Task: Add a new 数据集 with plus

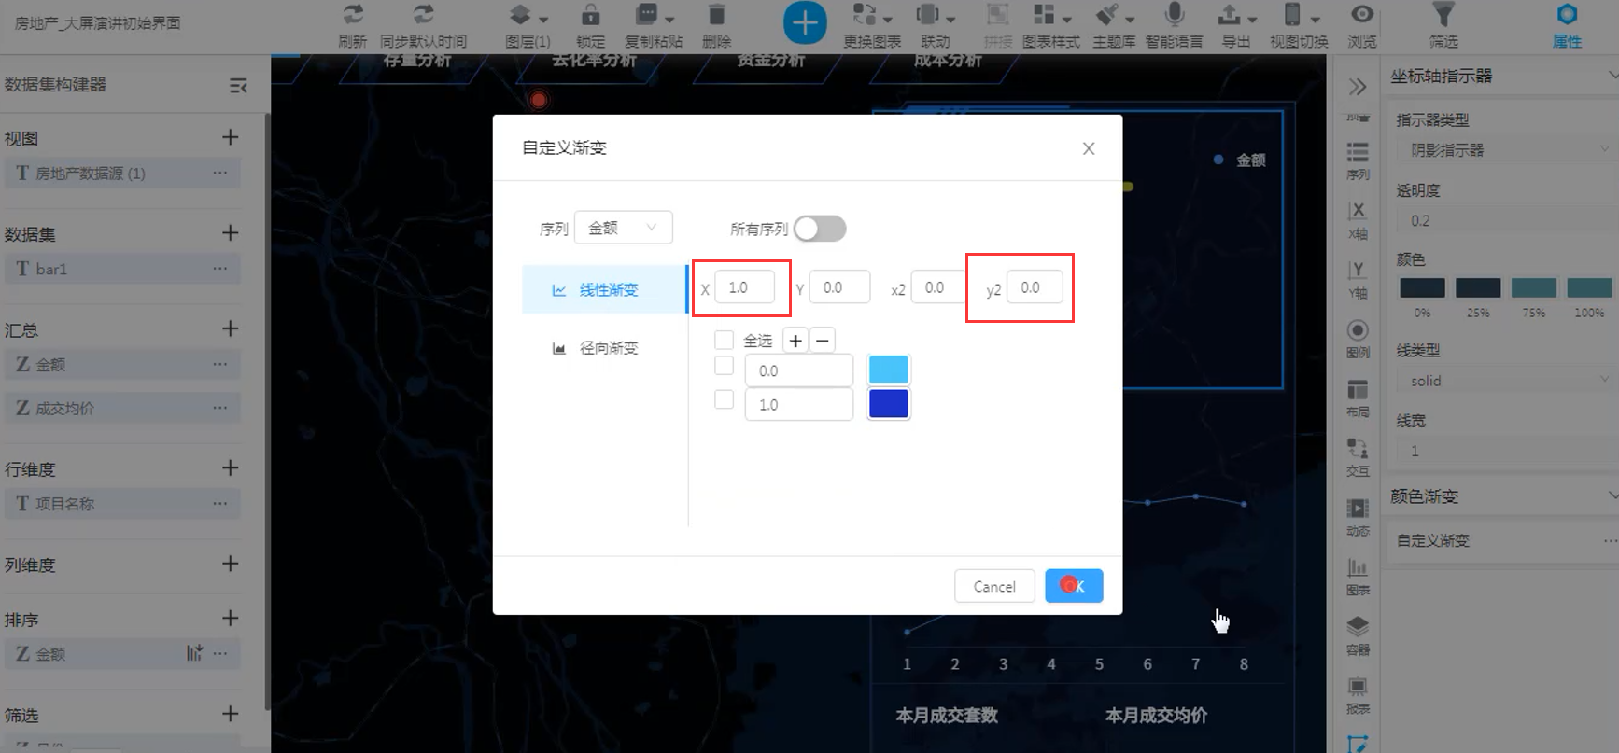Action: (x=231, y=233)
